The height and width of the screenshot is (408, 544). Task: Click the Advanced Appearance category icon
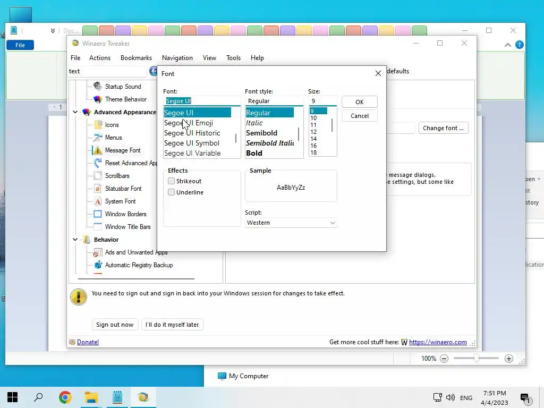(x=87, y=112)
